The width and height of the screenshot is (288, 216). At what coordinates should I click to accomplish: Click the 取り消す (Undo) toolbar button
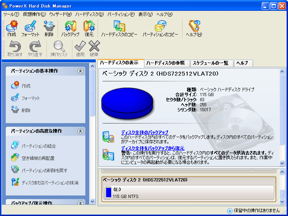(x=15, y=49)
